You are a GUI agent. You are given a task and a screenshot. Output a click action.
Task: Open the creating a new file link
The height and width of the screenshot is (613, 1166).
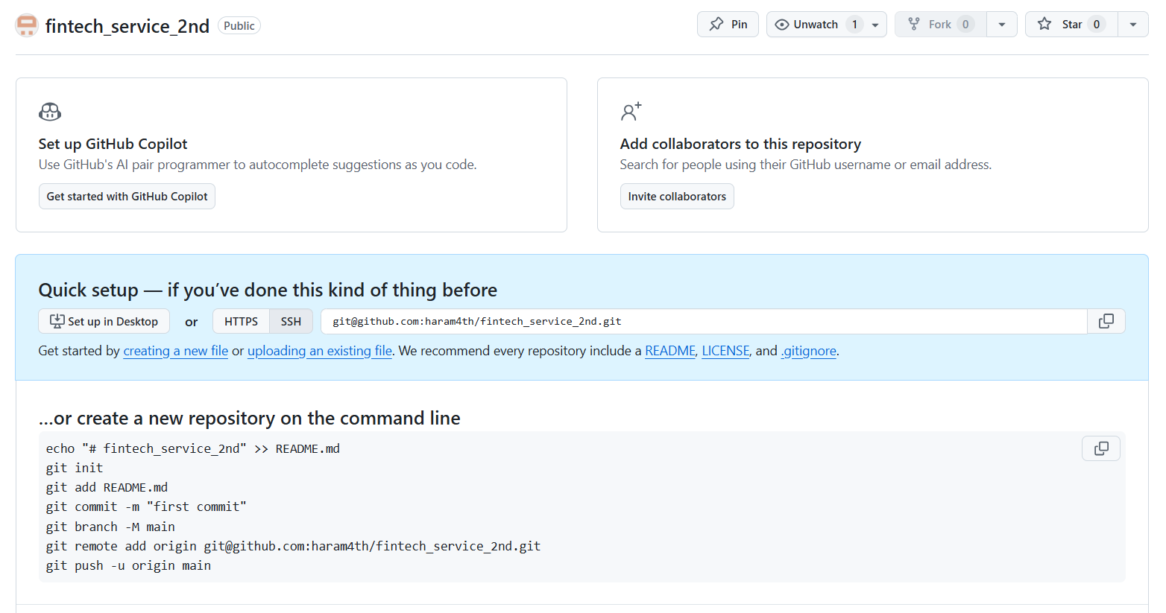click(176, 351)
